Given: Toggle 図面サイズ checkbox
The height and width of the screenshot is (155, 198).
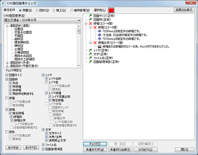Looking at the screenshot, I should [7, 75].
